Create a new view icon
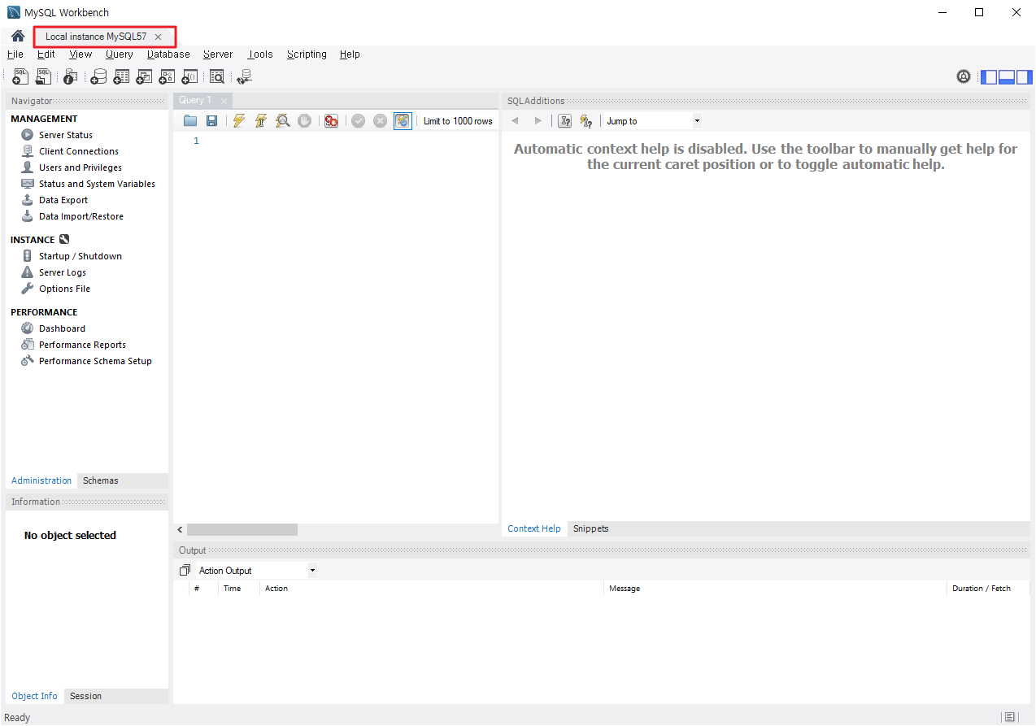Viewport: 1036px width, 726px height. 144,76
